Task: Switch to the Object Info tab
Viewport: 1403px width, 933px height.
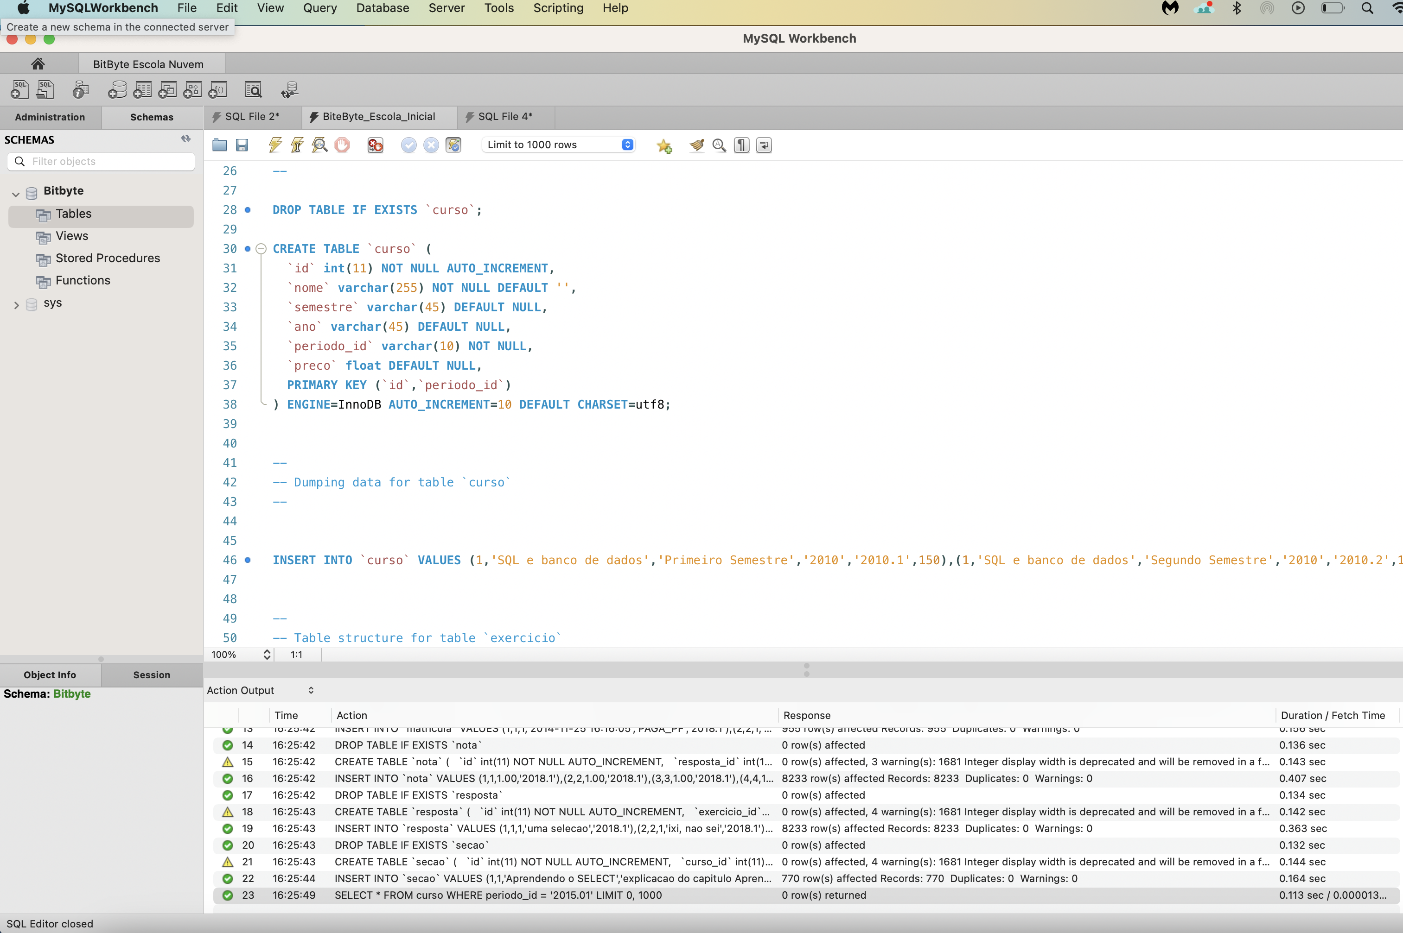Action: tap(50, 675)
